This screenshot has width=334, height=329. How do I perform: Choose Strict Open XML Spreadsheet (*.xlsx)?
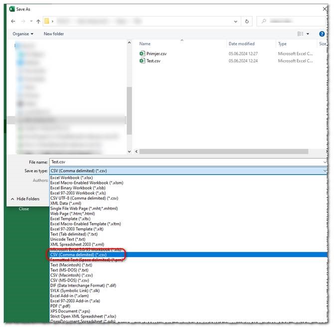click(x=83, y=317)
